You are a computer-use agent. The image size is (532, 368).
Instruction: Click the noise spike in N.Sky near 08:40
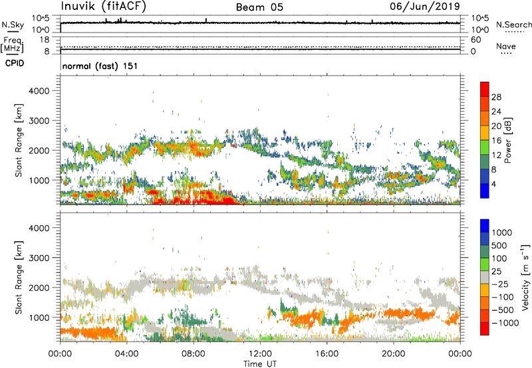click(206, 21)
